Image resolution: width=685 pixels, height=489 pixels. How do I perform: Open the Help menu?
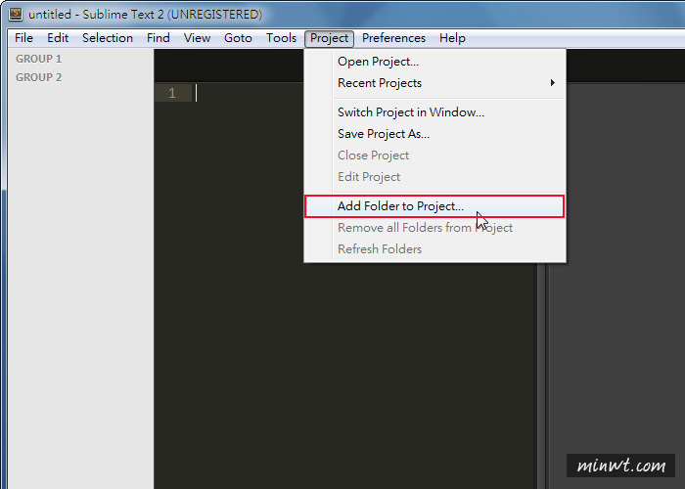452,38
